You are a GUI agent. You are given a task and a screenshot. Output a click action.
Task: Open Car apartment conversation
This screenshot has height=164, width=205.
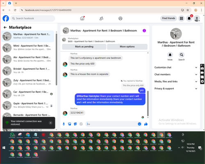click(28, 94)
